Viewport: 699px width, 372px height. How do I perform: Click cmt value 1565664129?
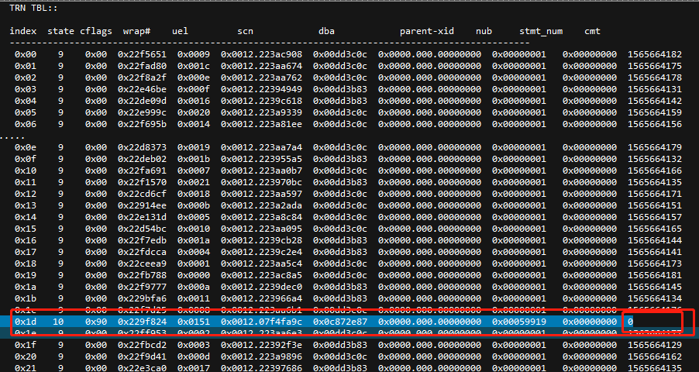[x=655, y=344]
